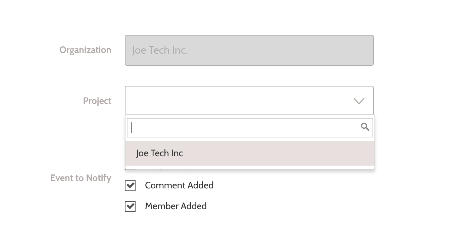Screen dimensions: 453x234
Task: Uncheck the Comment Added checkbox
Action: [130, 185]
